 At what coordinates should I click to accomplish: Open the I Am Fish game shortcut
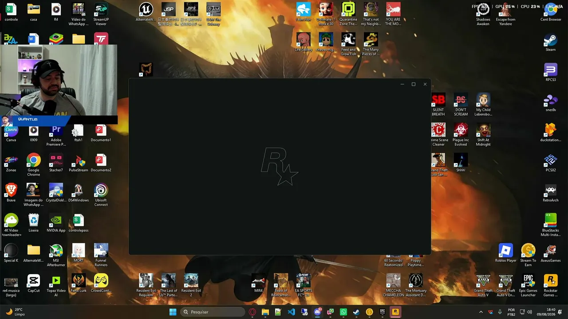click(x=304, y=12)
